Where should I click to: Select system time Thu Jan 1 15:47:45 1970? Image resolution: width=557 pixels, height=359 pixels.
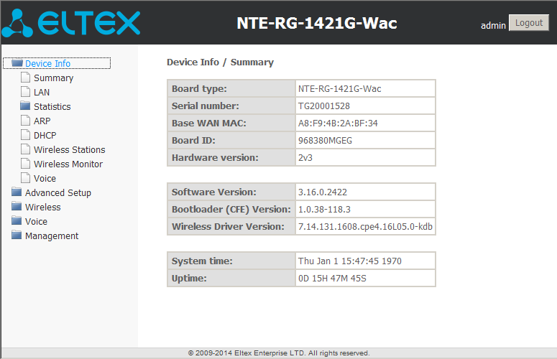(349, 261)
